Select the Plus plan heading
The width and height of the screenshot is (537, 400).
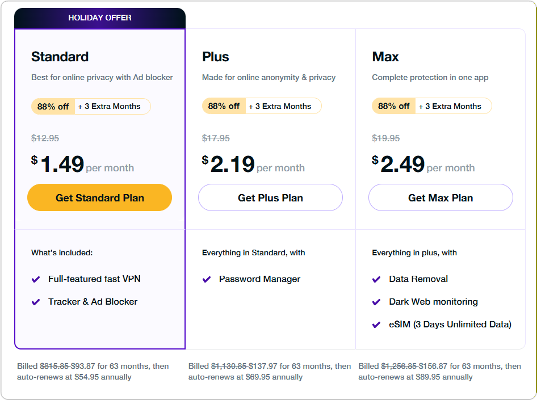pyautogui.click(x=215, y=57)
